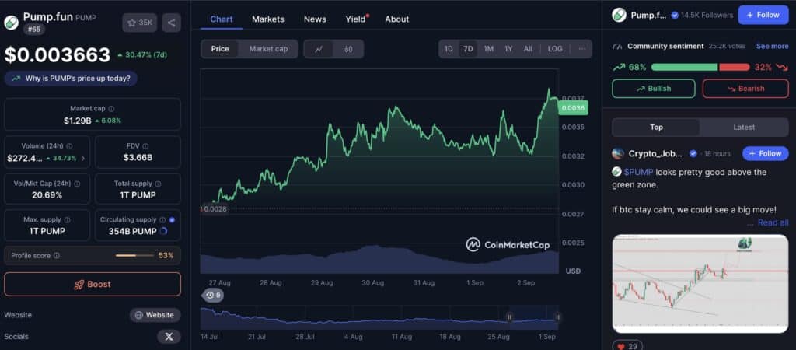
Task: Follow the Crypto_Job author
Action: (765, 153)
